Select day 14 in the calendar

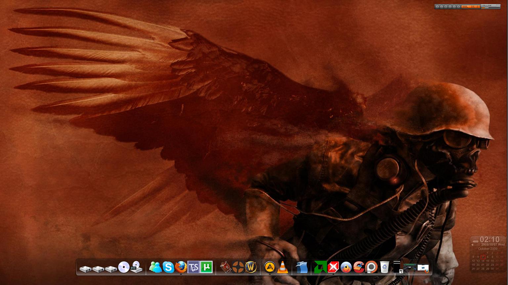coord(483,261)
